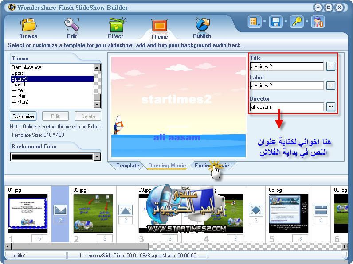Click duration box 3 under 02.jpg

tap(105, 238)
